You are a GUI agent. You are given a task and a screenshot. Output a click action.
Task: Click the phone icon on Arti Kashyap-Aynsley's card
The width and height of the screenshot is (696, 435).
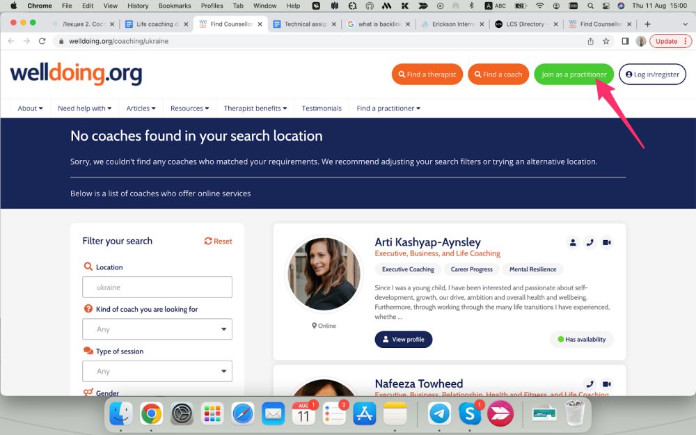(590, 242)
